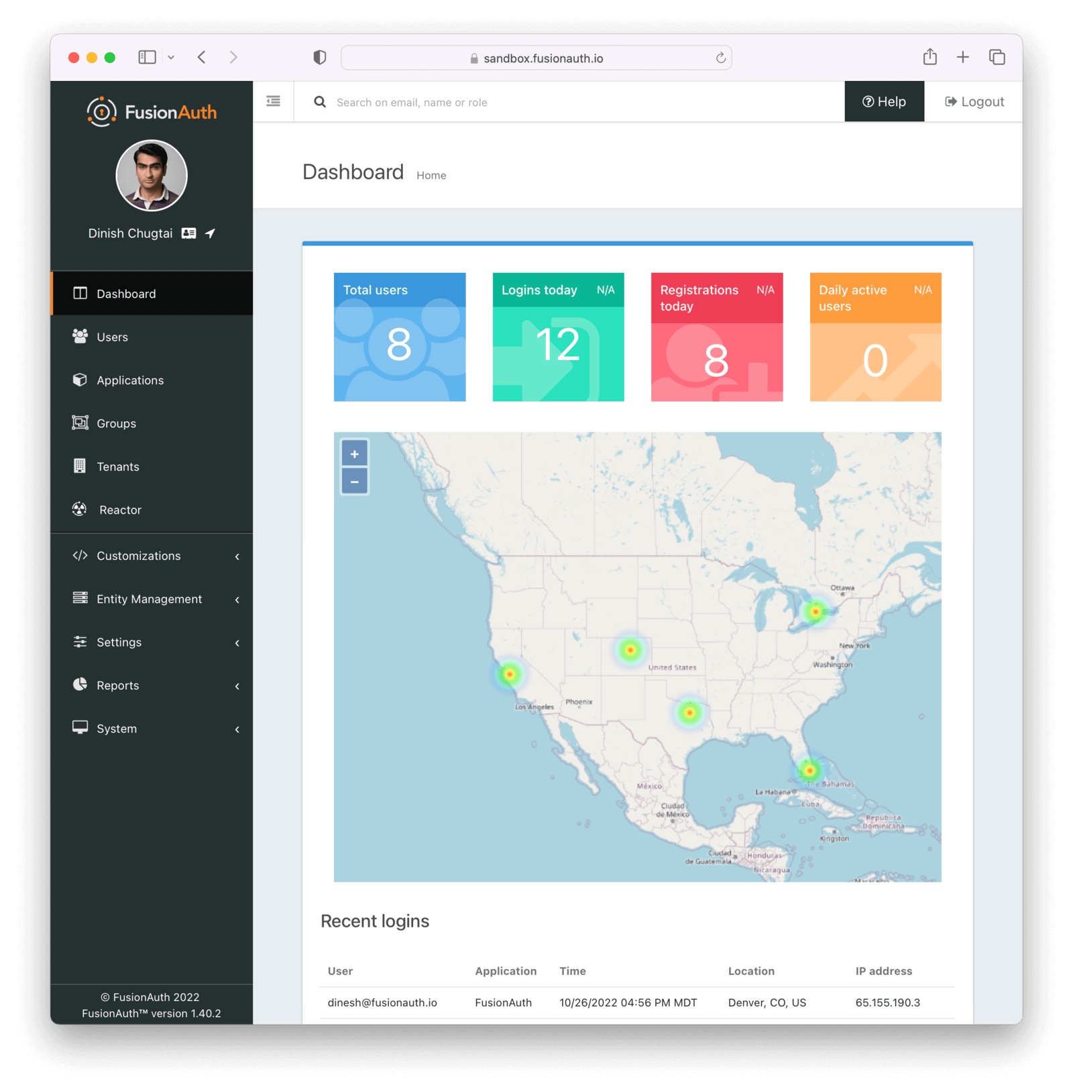Expand the Entity Management chevron
This screenshot has width=1073, height=1091.
(237, 599)
